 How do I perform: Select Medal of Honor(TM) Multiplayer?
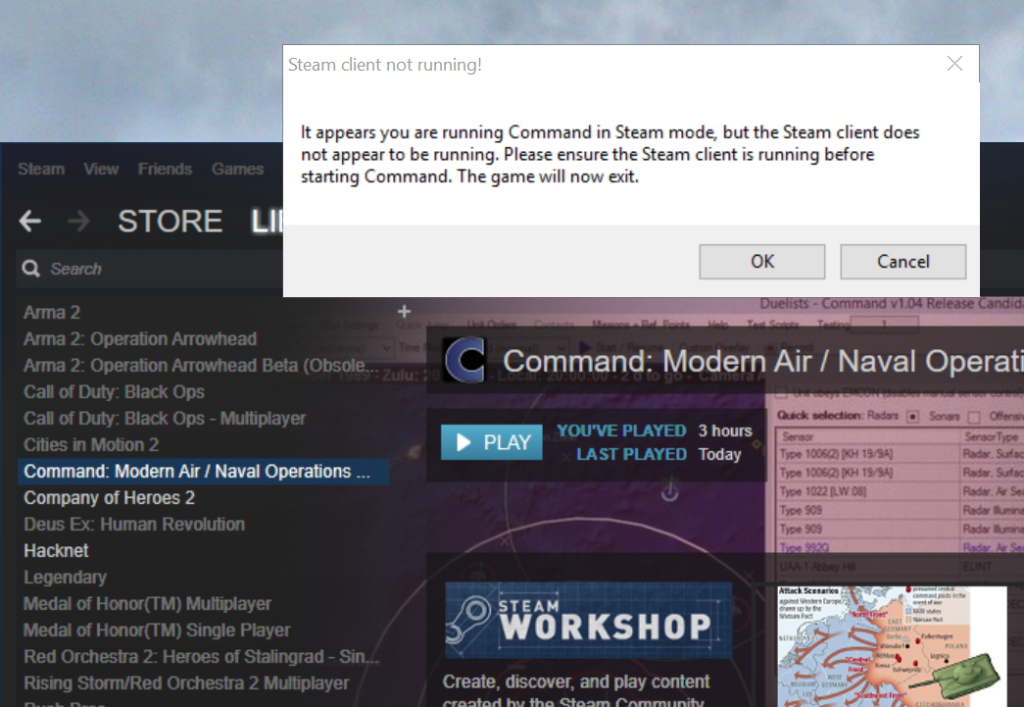click(148, 604)
